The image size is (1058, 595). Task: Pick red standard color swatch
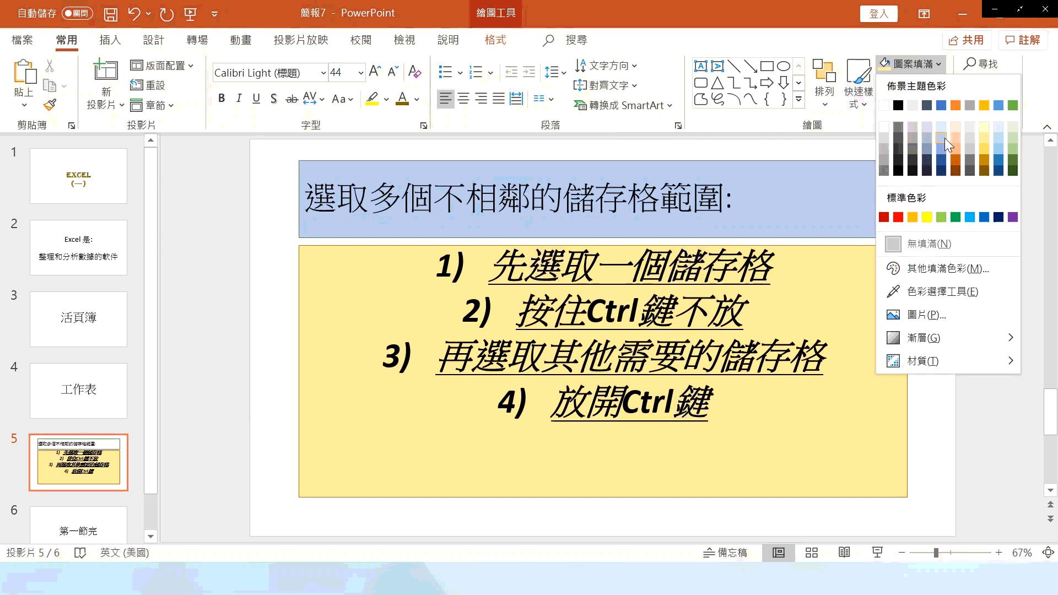pyautogui.click(x=898, y=217)
